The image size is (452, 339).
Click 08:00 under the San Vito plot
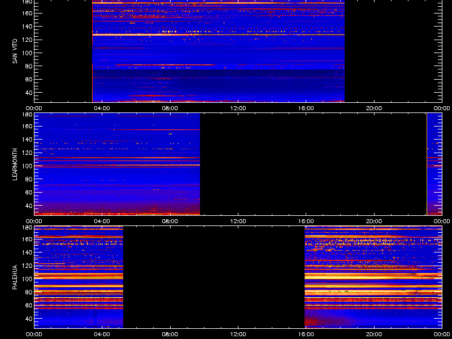click(x=170, y=108)
